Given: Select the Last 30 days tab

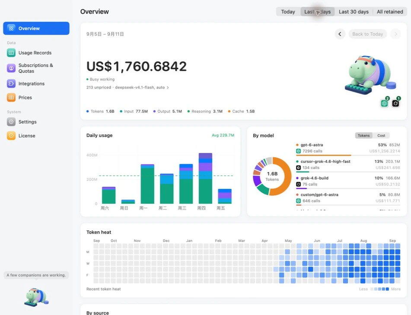Looking at the screenshot, I should point(354,12).
